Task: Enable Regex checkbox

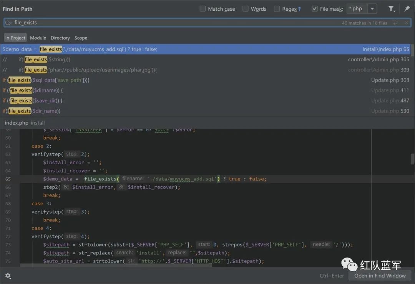Action: 277,9
